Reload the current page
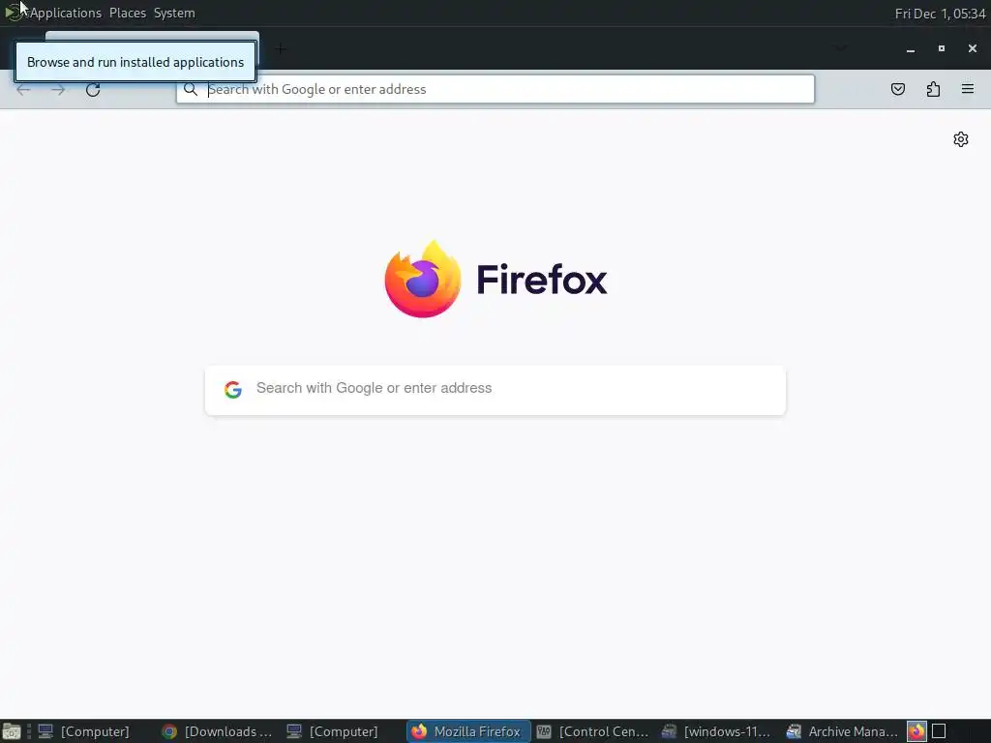 (93, 90)
